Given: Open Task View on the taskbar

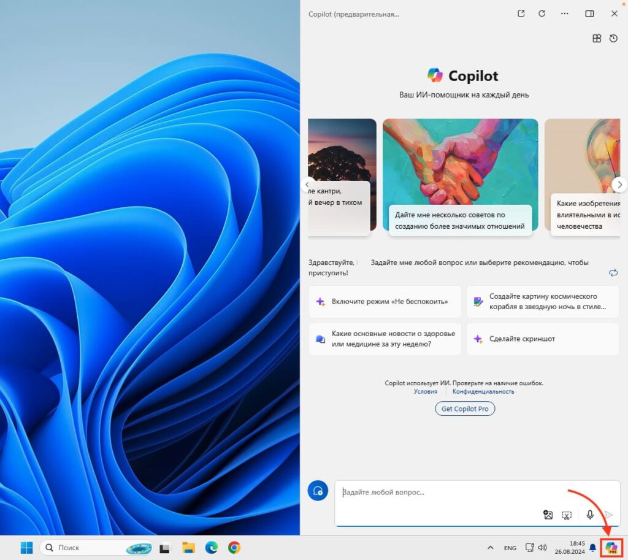Looking at the screenshot, I should 165,548.
